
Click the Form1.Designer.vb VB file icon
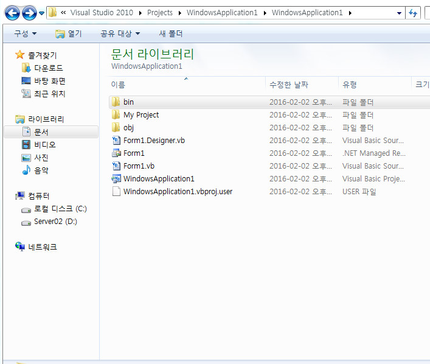[x=116, y=140]
